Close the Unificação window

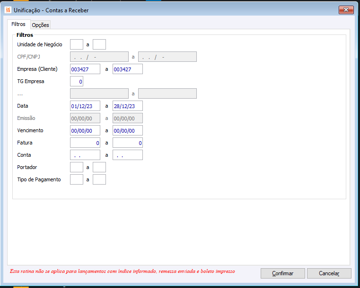tap(346, 10)
